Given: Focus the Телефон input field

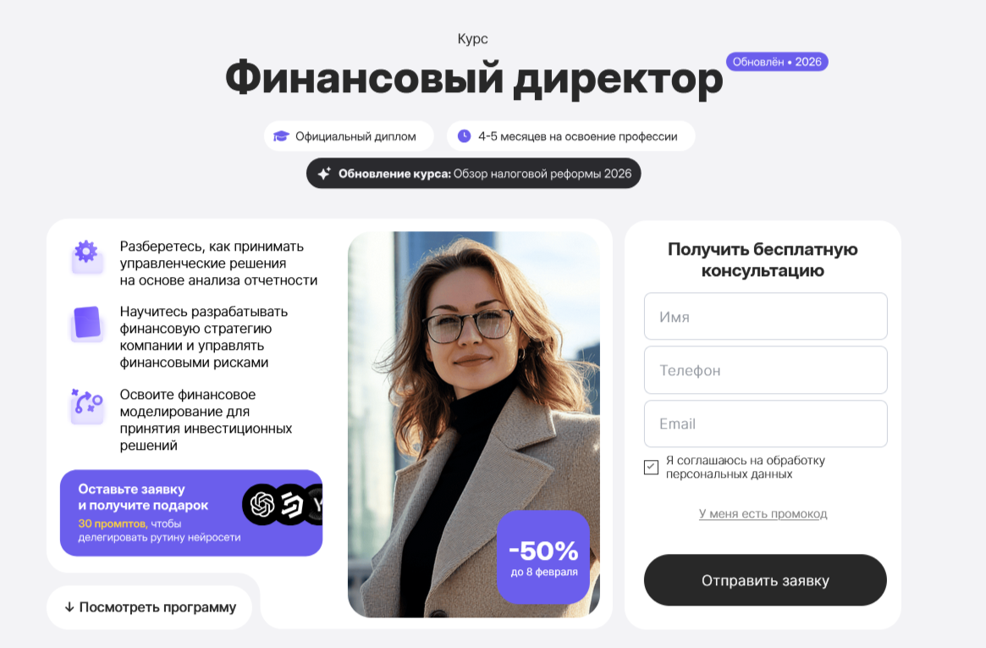Looking at the screenshot, I should click(x=765, y=370).
